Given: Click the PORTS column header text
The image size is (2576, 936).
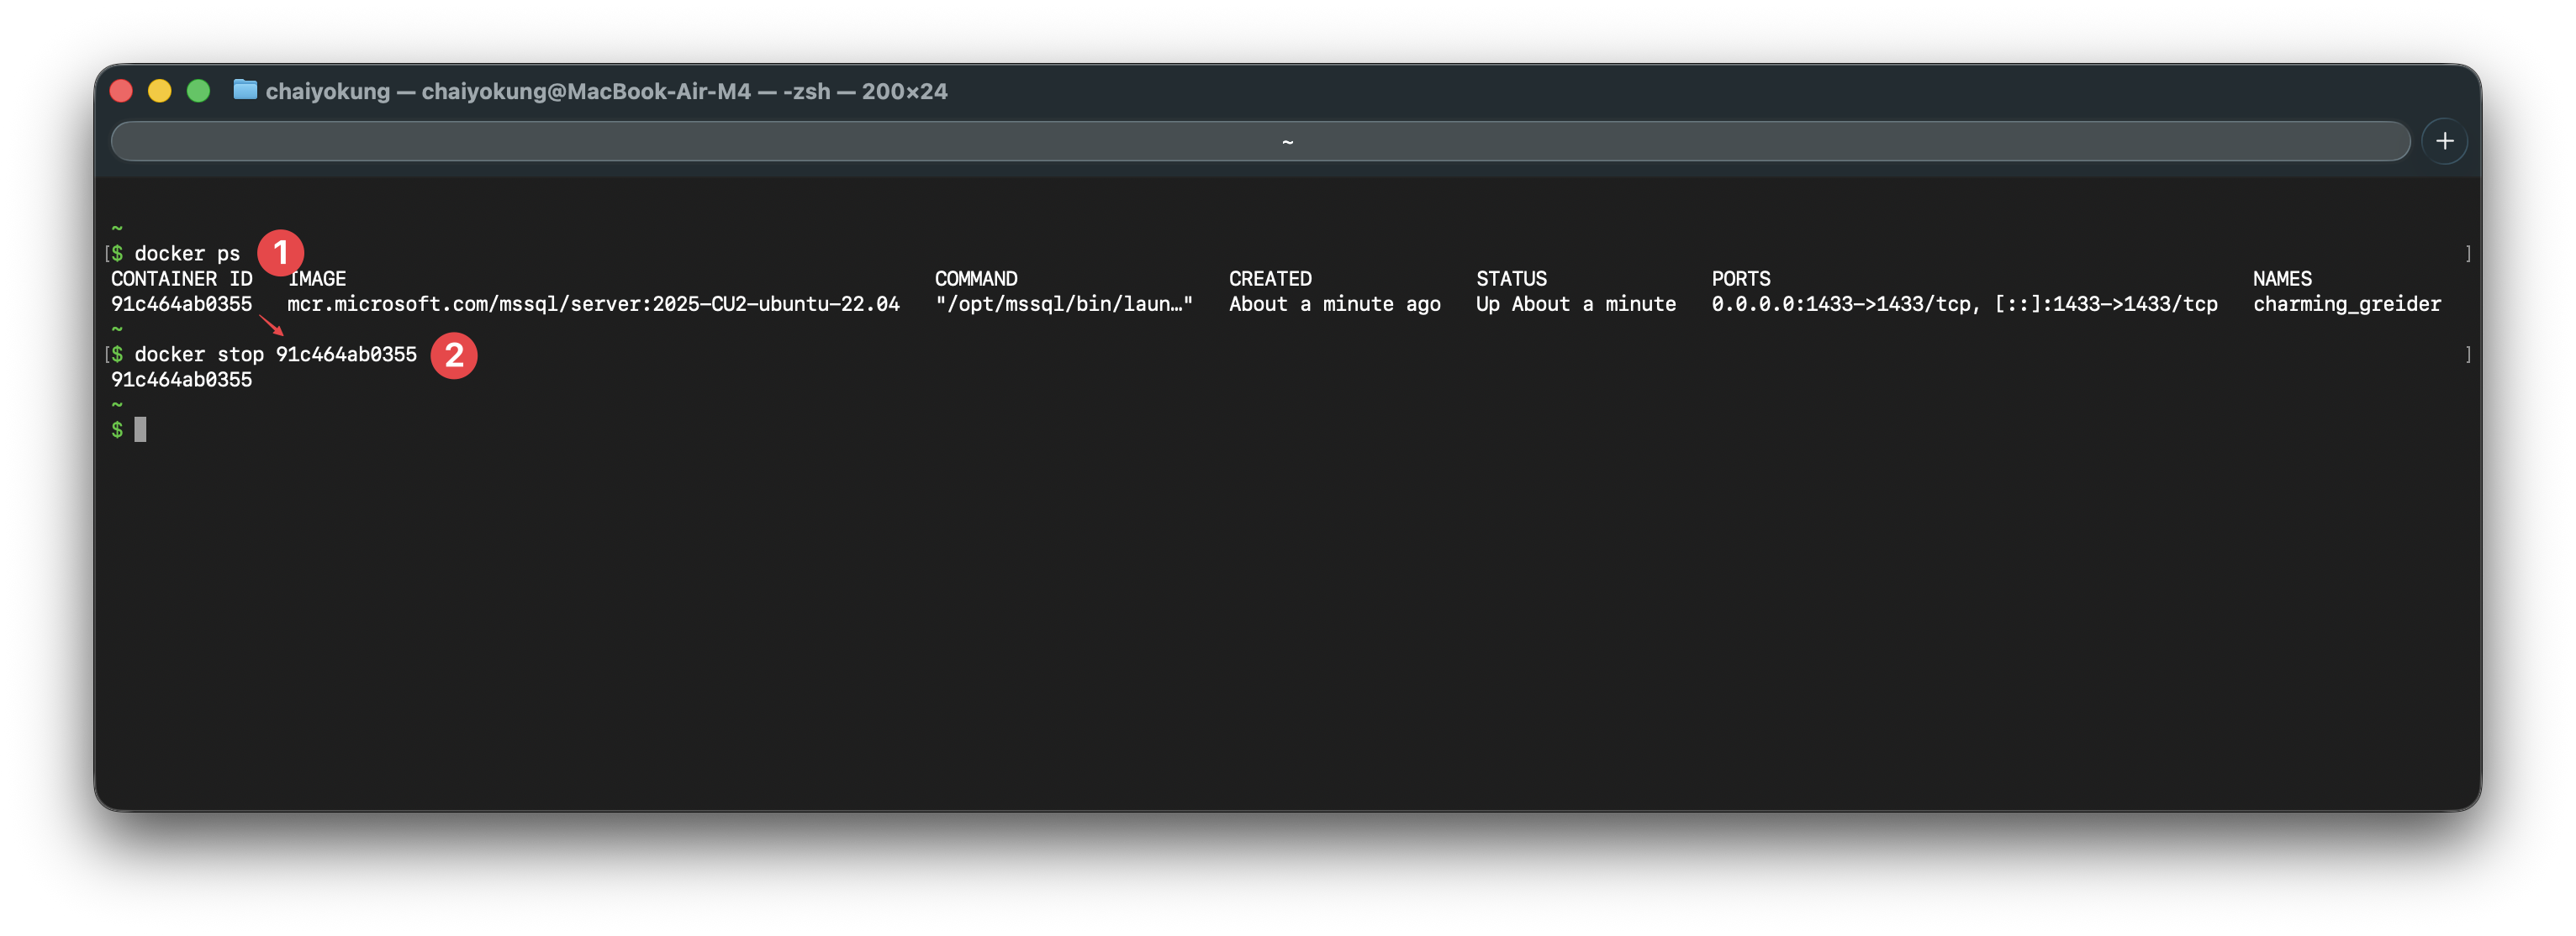Looking at the screenshot, I should point(1740,279).
